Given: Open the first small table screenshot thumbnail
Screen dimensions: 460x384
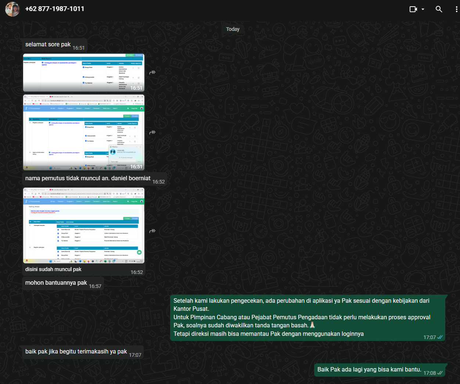Looking at the screenshot, I should [83, 72].
